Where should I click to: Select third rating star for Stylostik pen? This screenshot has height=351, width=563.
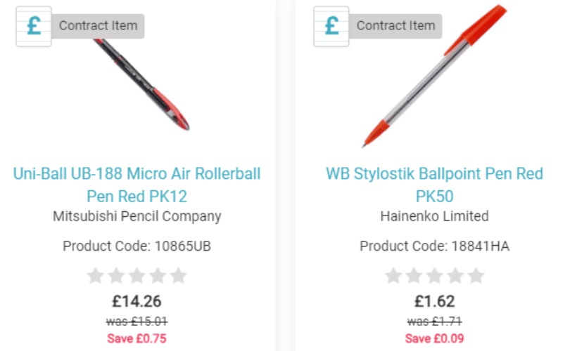point(434,276)
